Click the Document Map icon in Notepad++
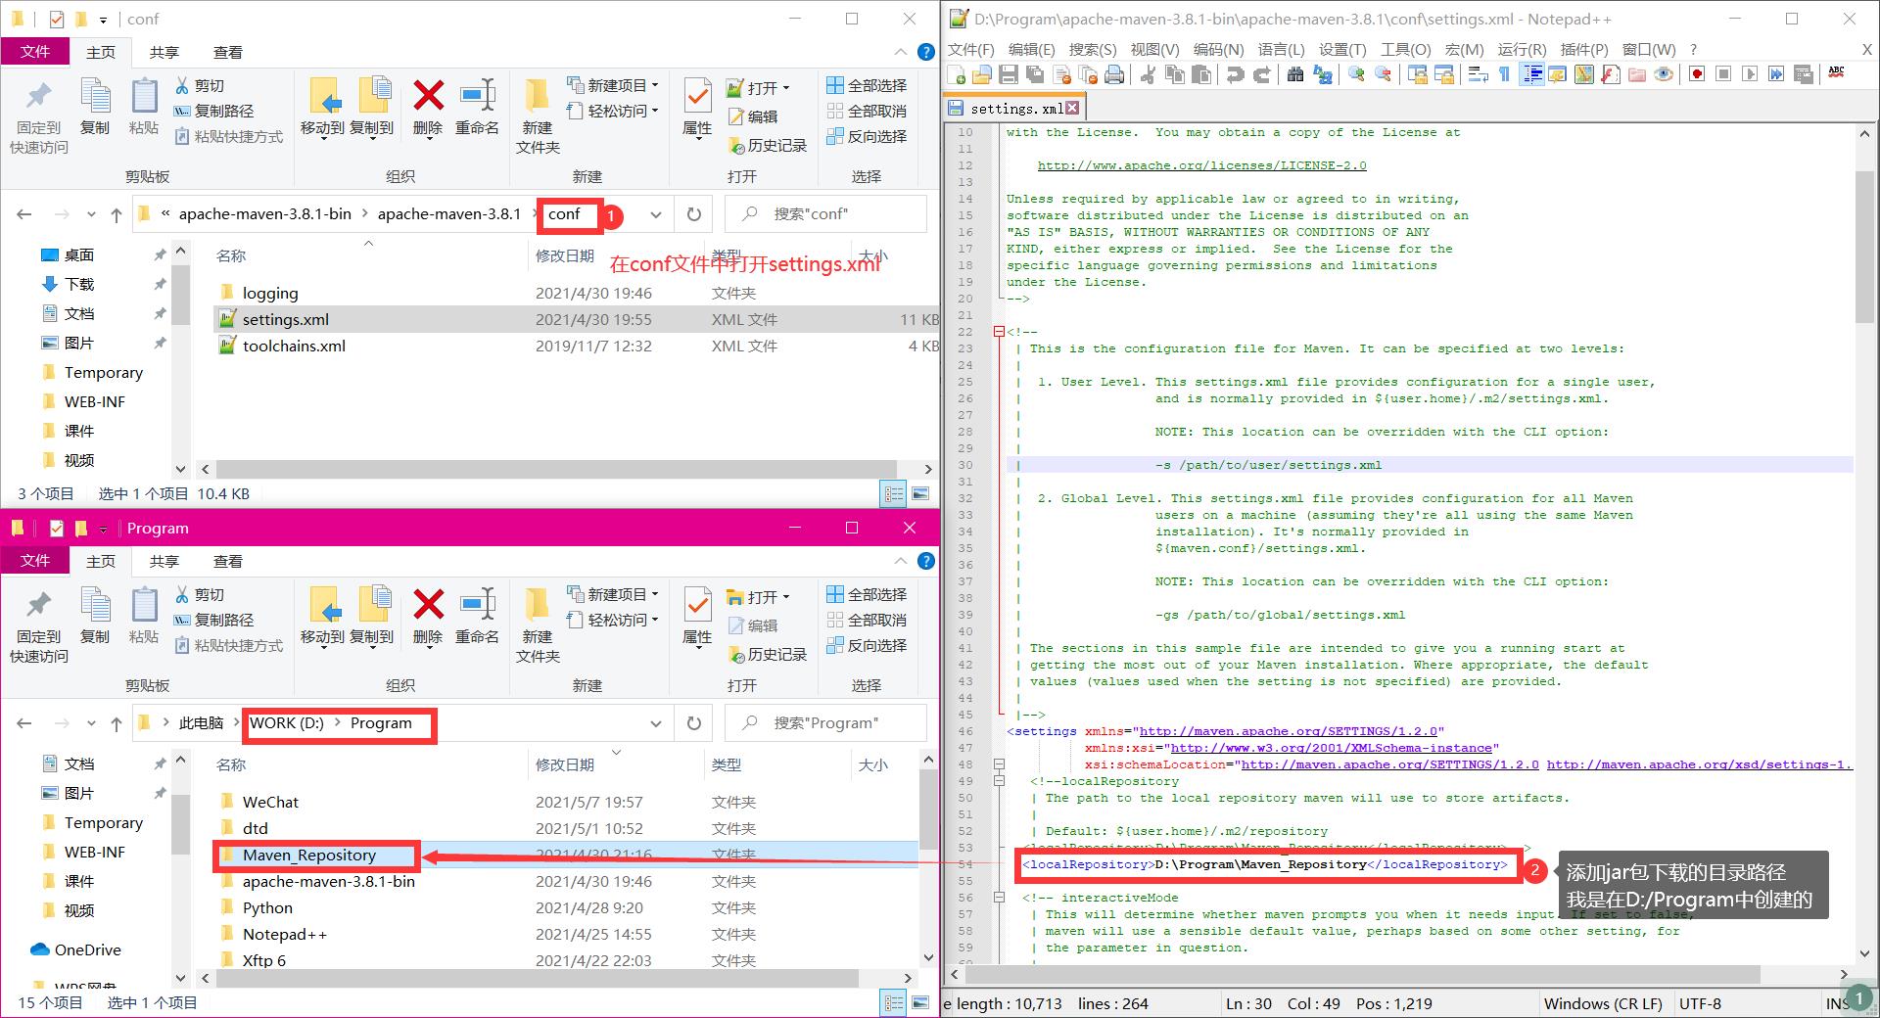 [x=1583, y=74]
